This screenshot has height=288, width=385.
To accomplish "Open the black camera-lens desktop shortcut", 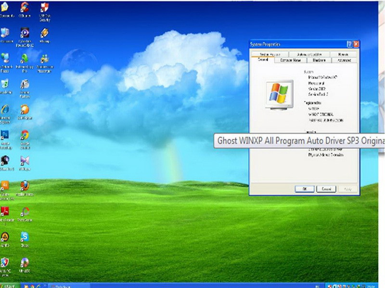I will click(x=5, y=161).
